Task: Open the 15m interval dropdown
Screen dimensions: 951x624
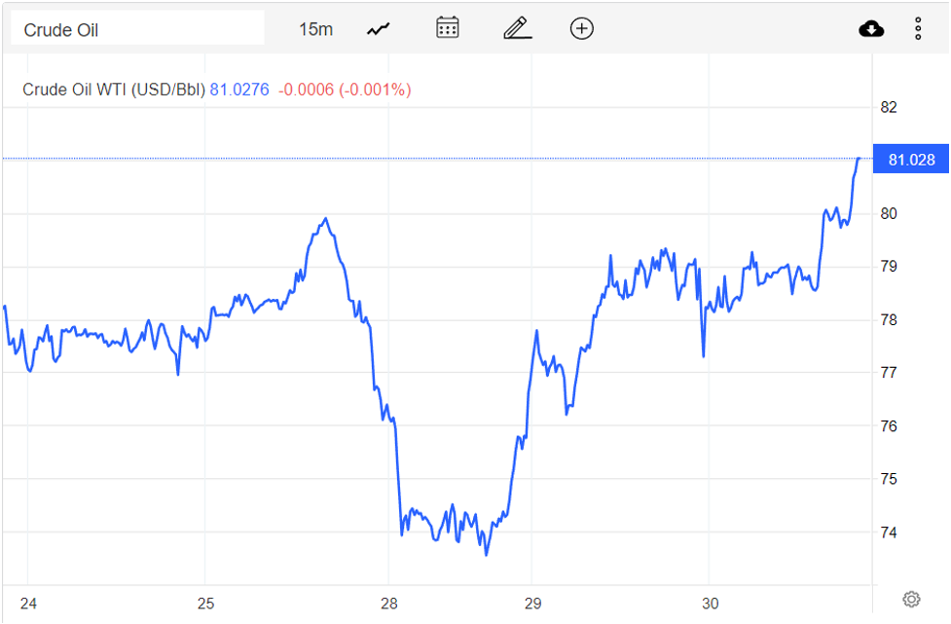Action: 315,29
